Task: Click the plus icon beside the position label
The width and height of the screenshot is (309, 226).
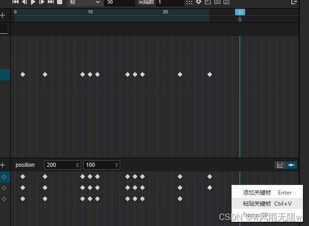Action: point(2,165)
